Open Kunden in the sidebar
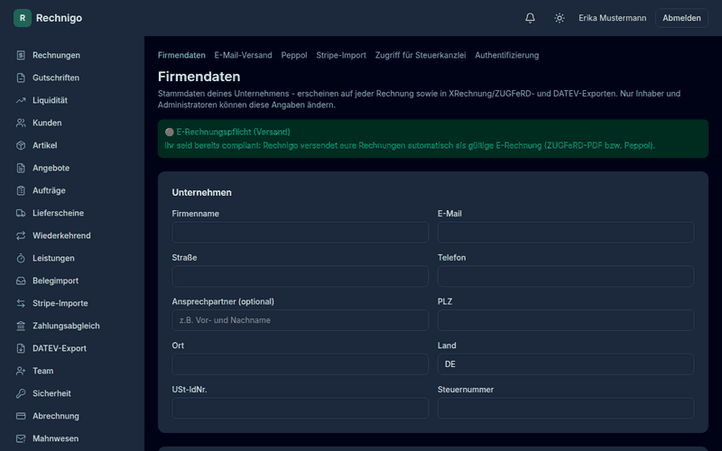The image size is (722, 451). 47,123
